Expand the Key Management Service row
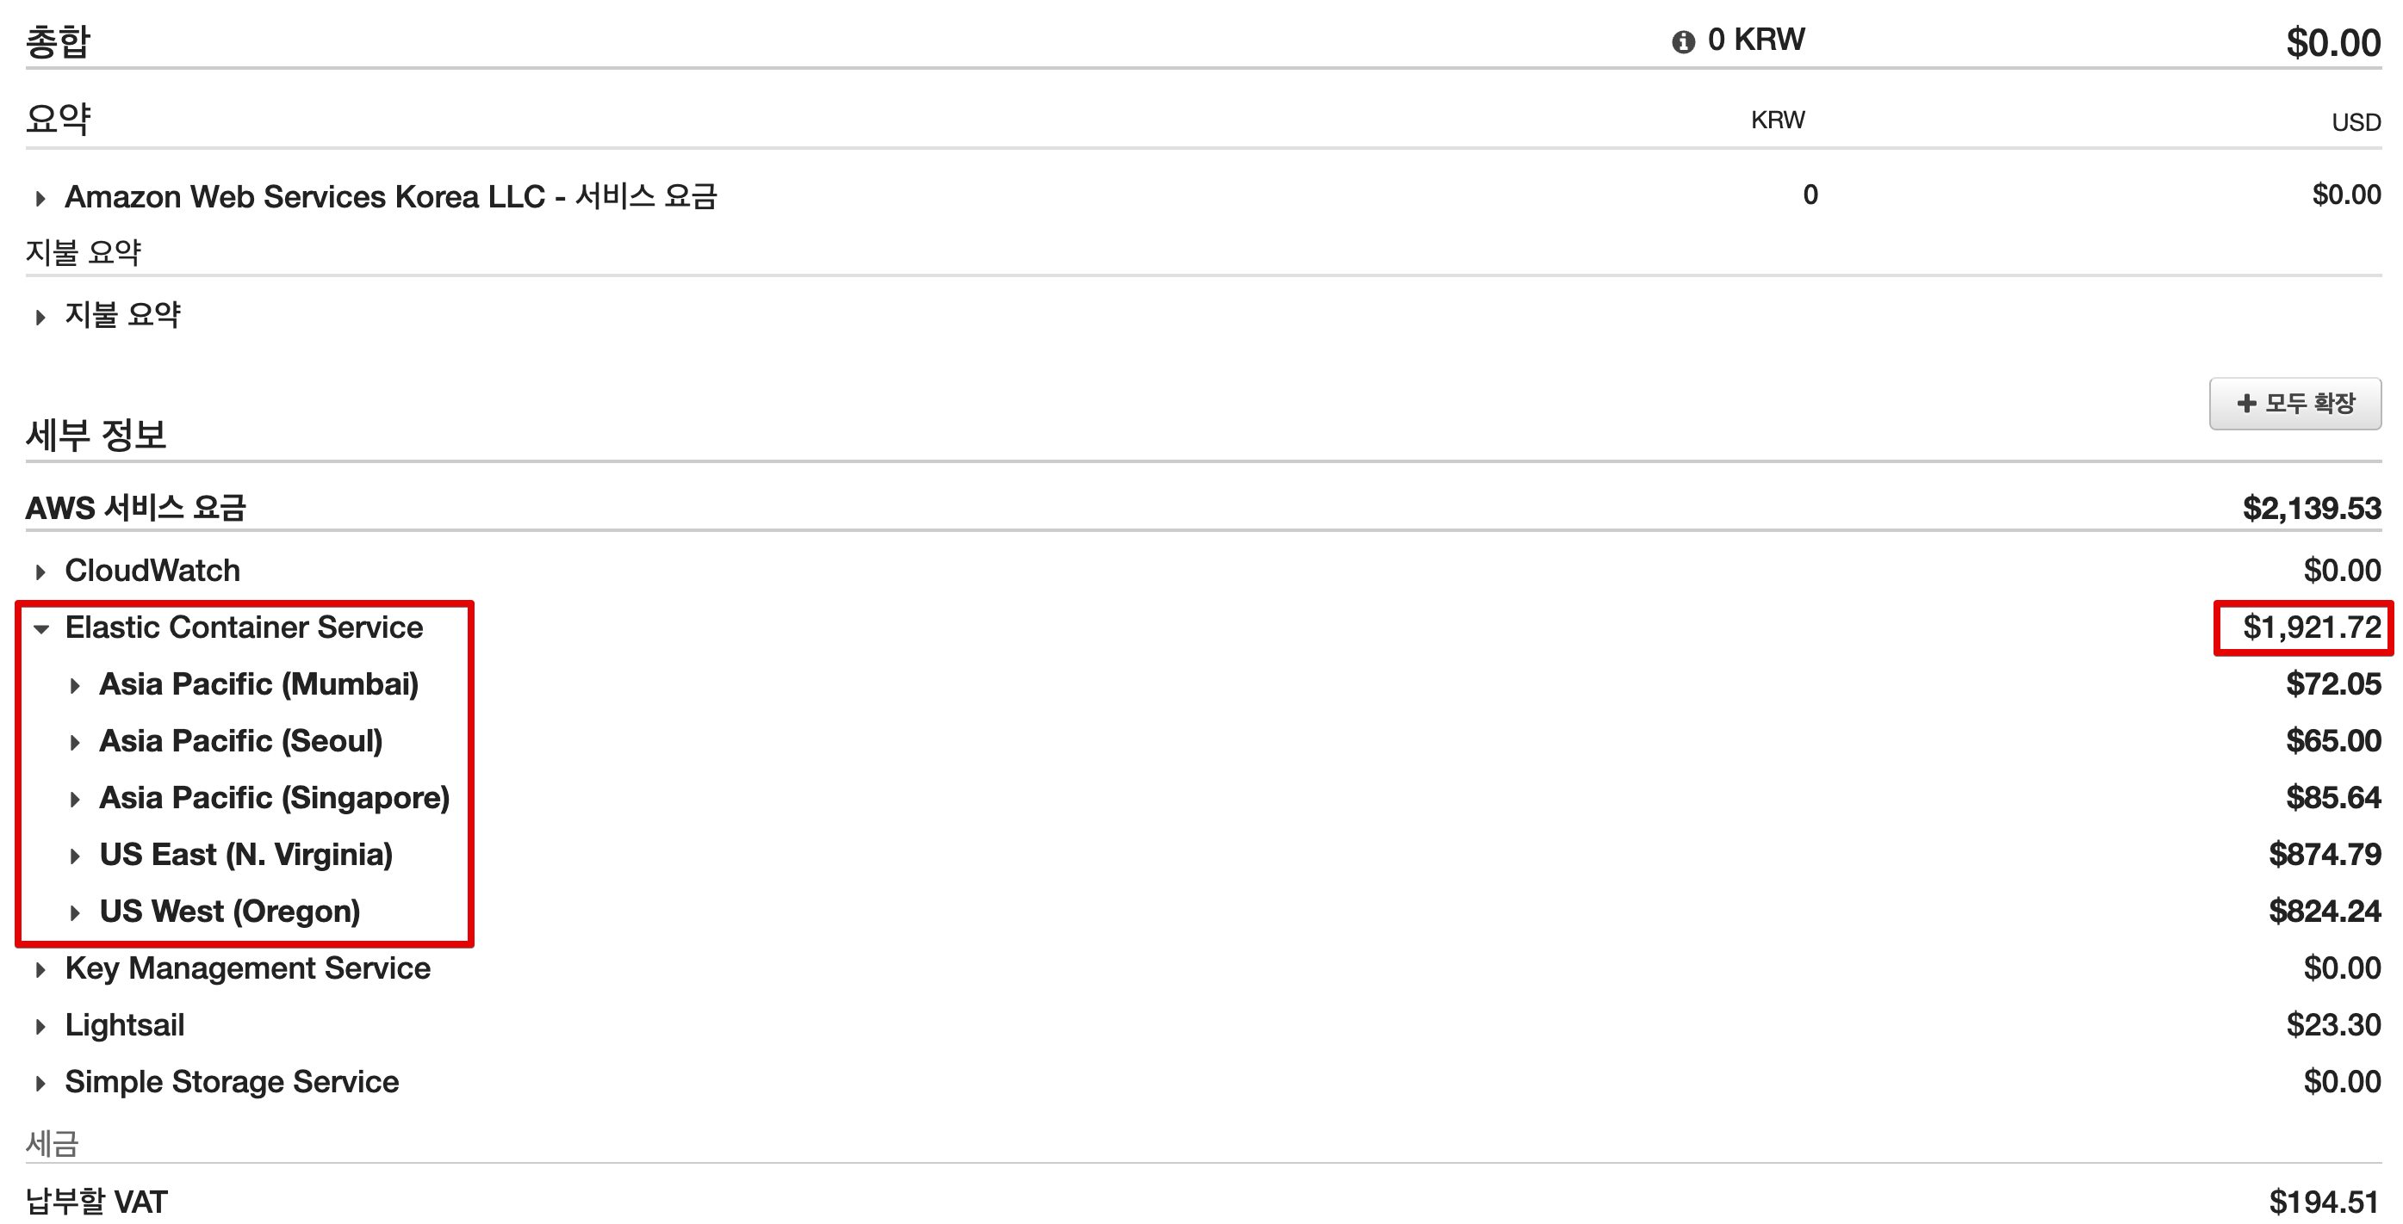 40,970
